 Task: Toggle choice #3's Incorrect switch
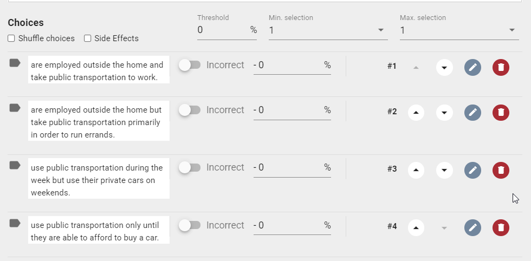coord(190,167)
